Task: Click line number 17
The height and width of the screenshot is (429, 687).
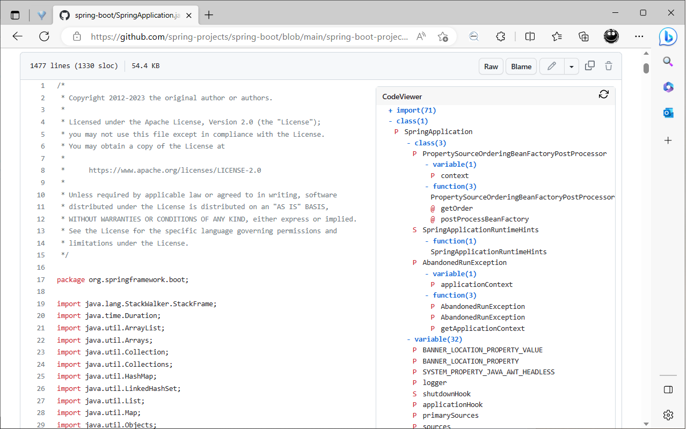Action: point(41,279)
